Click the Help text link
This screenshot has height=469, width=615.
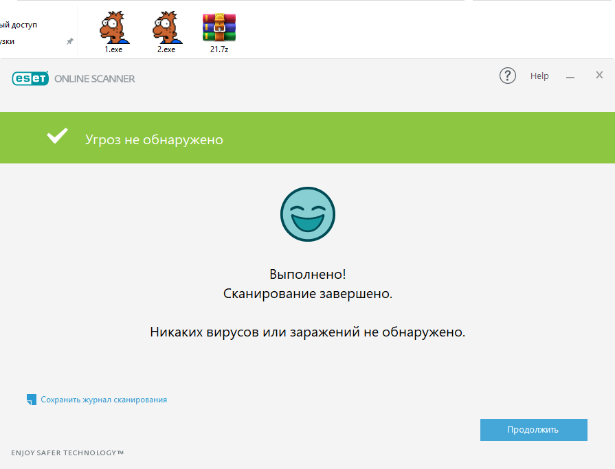pos(539,76)
